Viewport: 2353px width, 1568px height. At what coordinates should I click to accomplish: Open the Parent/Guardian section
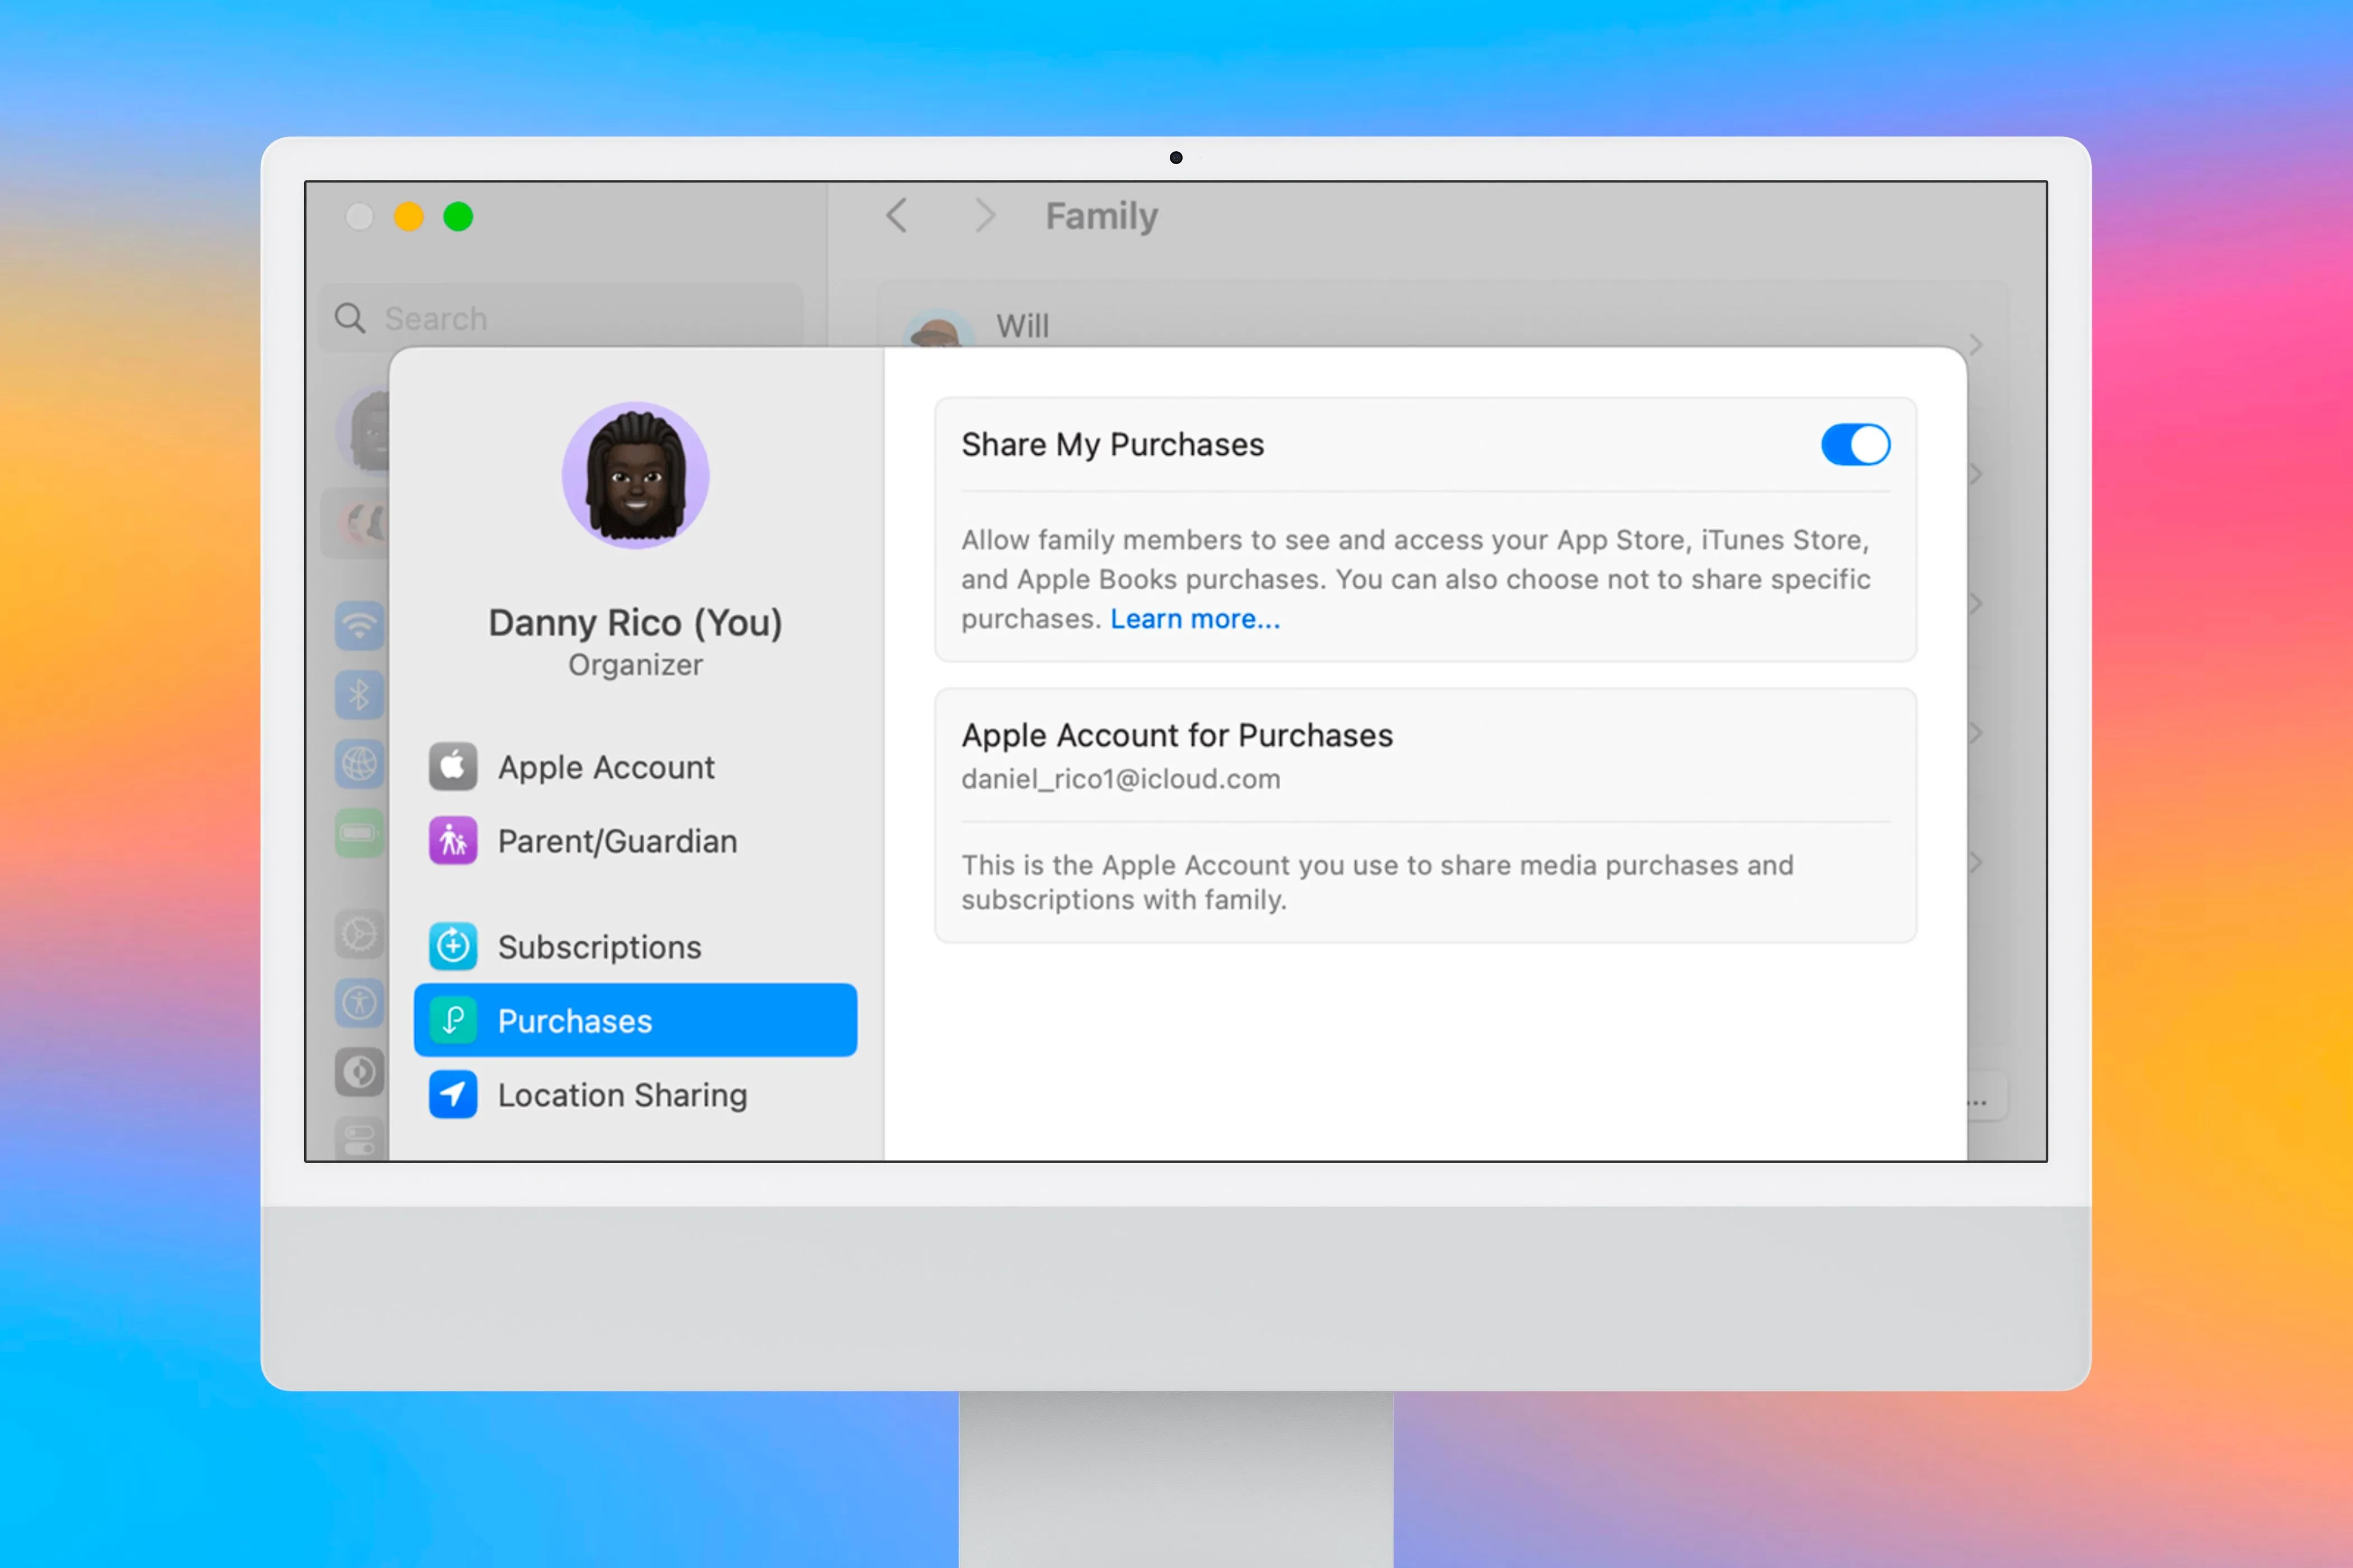click(x=635, y=841)
